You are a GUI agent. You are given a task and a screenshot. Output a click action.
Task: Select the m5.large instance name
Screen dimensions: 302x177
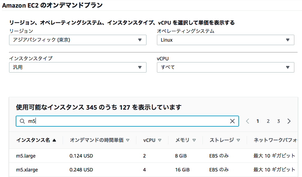click(x=26, y=156)
